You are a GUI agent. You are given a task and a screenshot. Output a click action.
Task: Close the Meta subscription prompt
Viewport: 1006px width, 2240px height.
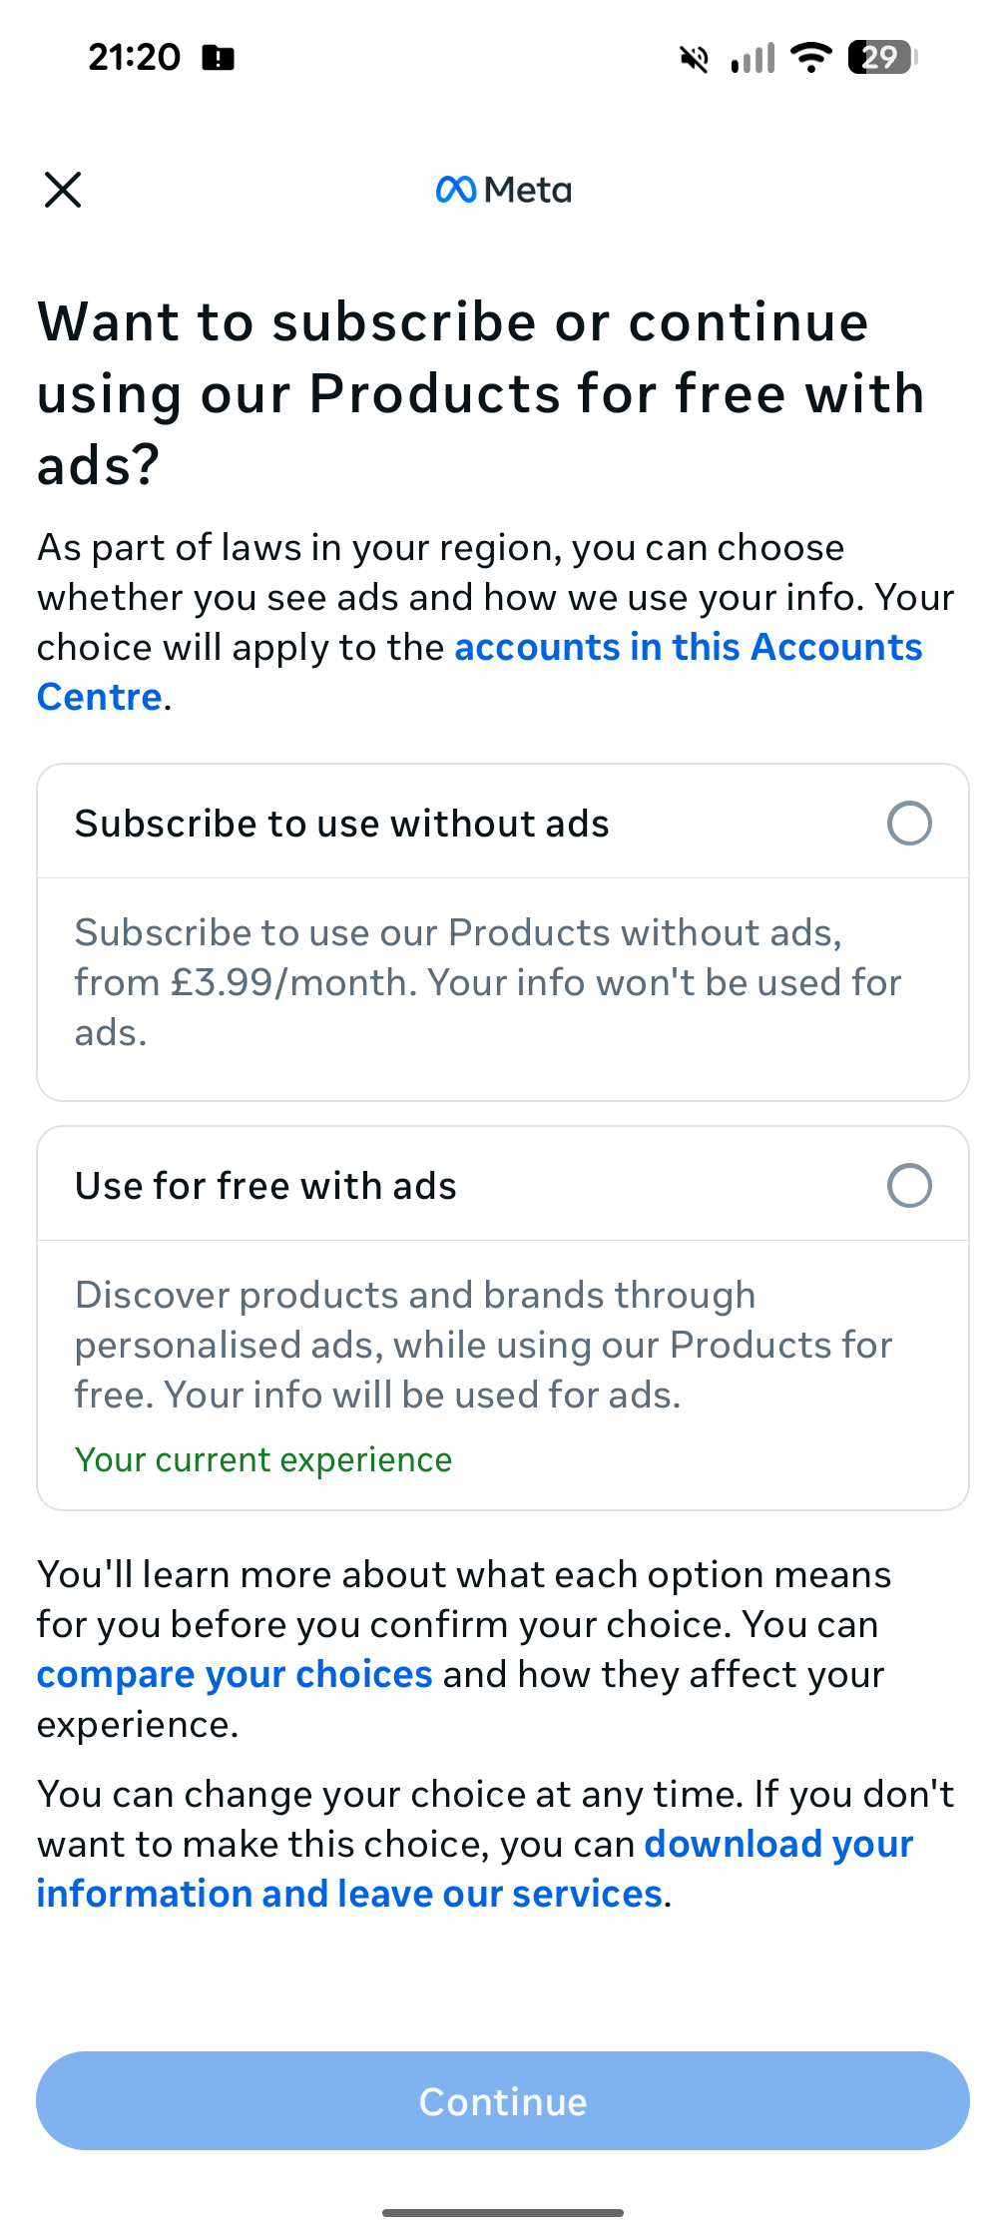63,189
